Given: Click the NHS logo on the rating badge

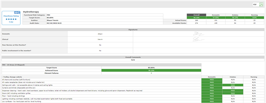Looking at the screenshot, I should [x=17, y=13].
